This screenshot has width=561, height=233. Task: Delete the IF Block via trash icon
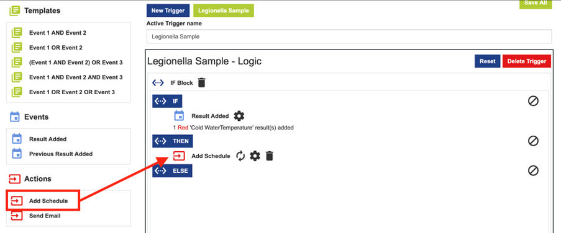202,83
